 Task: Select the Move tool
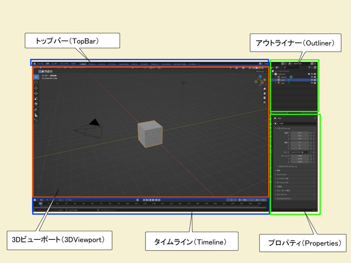(x=36, y=88)
